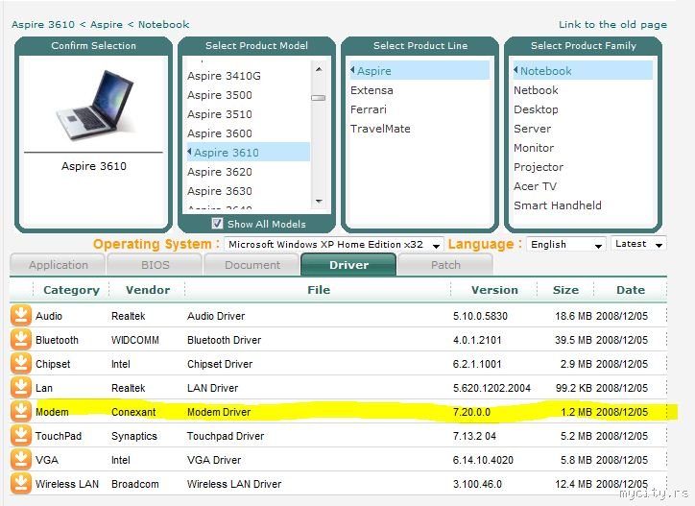Select Aspire 3620 model

tap(220, 172)
